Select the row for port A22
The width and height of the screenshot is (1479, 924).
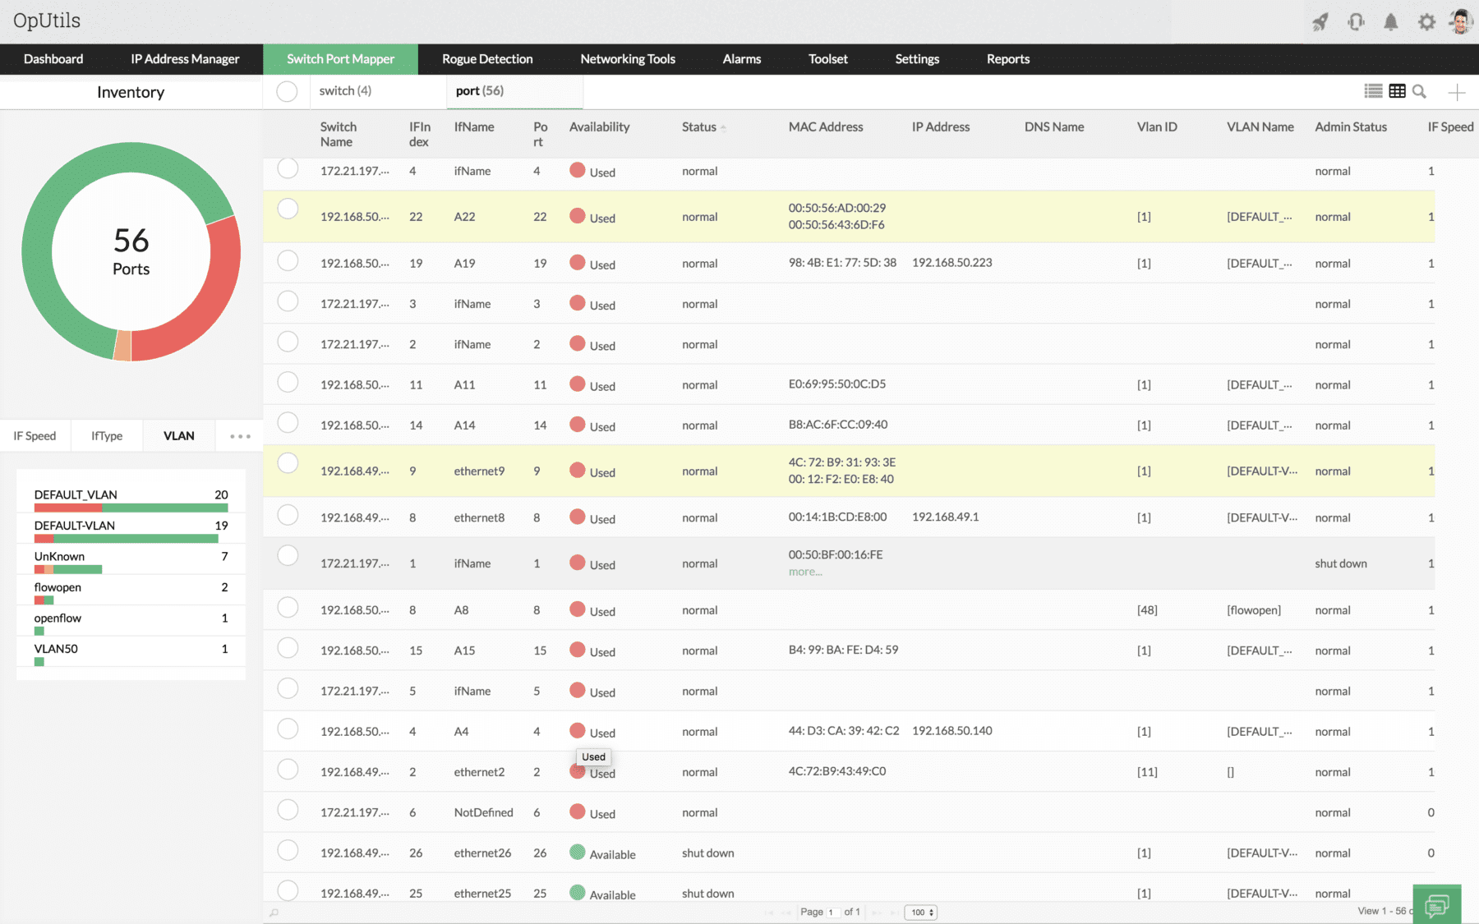point(288,209)
